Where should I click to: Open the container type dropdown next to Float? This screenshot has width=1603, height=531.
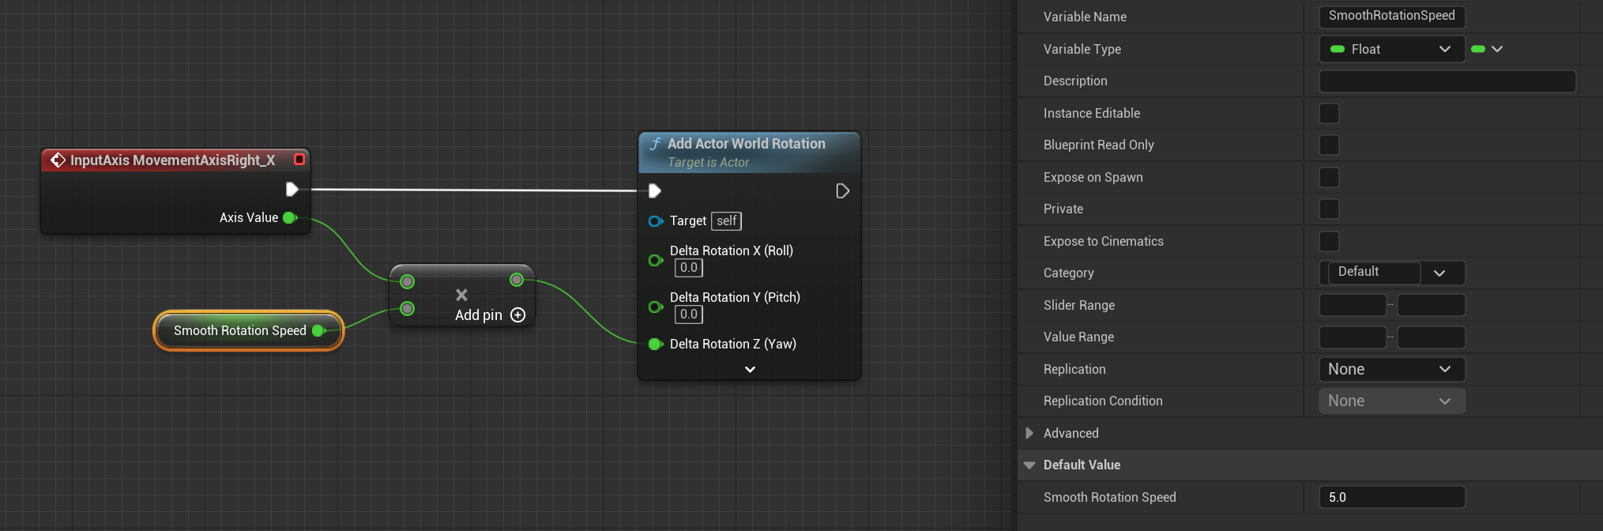1487,49
